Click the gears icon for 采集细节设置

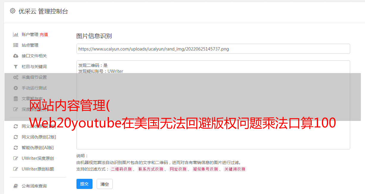coord(16,77)
